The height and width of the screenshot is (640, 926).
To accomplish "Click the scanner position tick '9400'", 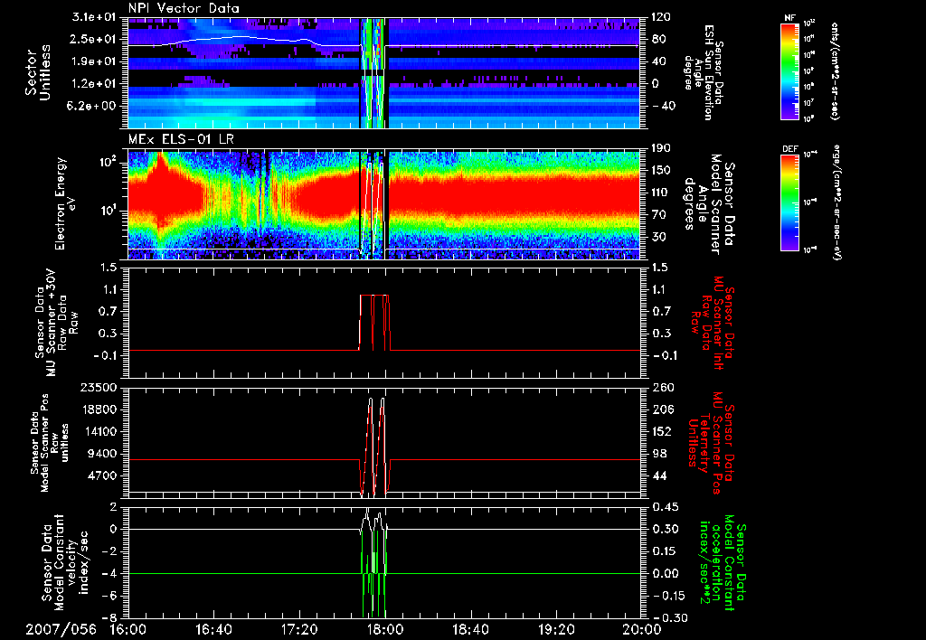I will pyautogui.click(x=100, y=454).
